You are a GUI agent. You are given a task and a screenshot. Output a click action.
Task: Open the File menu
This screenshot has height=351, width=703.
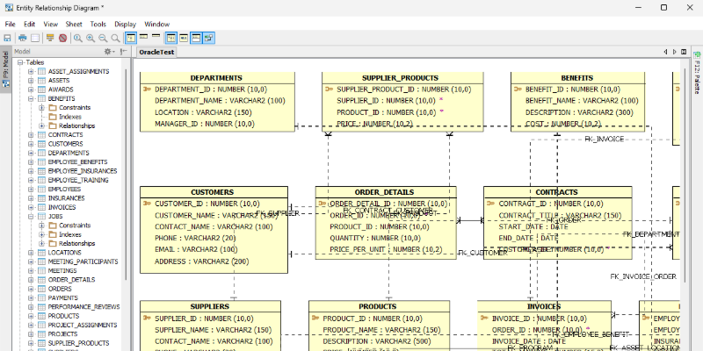click(x=10, y=25)
